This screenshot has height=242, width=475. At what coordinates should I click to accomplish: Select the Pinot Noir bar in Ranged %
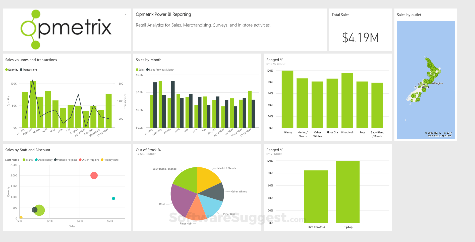point(347,101)
